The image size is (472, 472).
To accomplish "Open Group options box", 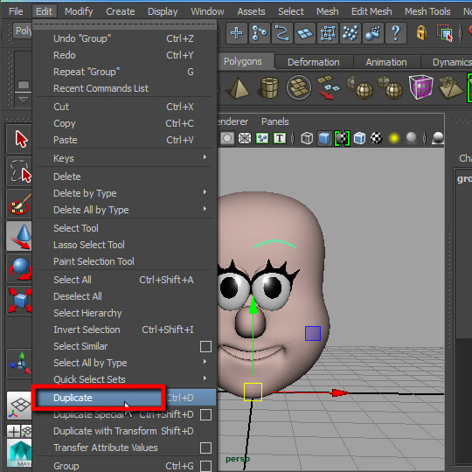I will (x=205, y=466).
